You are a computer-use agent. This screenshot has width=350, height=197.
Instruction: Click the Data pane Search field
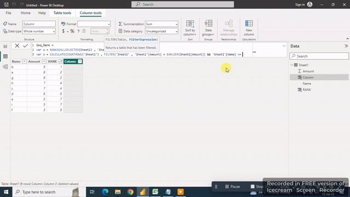[319, 56]
